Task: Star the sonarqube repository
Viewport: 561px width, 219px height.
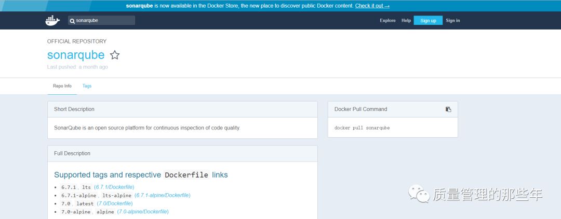Action: pyautogui.click(x=114, y=55)
